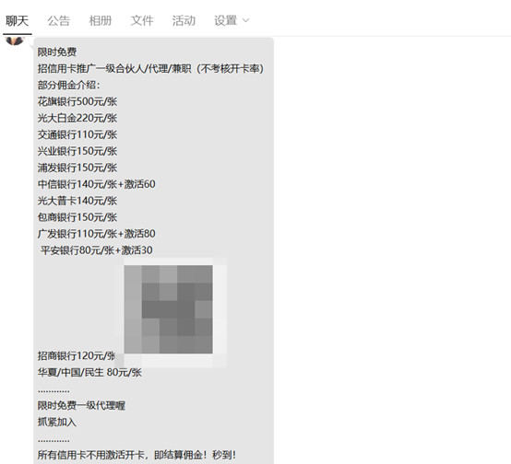Click the line 花旗银行500元/张
Screen dimensions: 511x464
[77, 102]
